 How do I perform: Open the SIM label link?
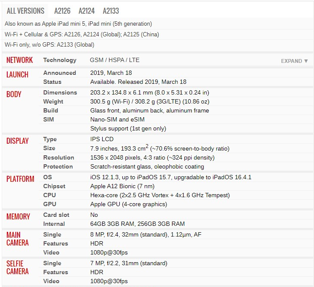tap(48, 120)
